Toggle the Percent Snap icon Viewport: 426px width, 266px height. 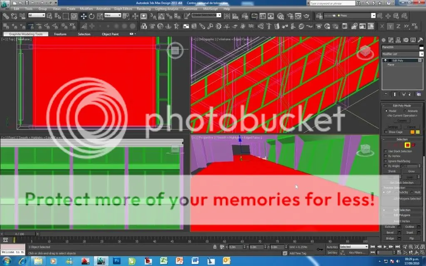point(169,16)
